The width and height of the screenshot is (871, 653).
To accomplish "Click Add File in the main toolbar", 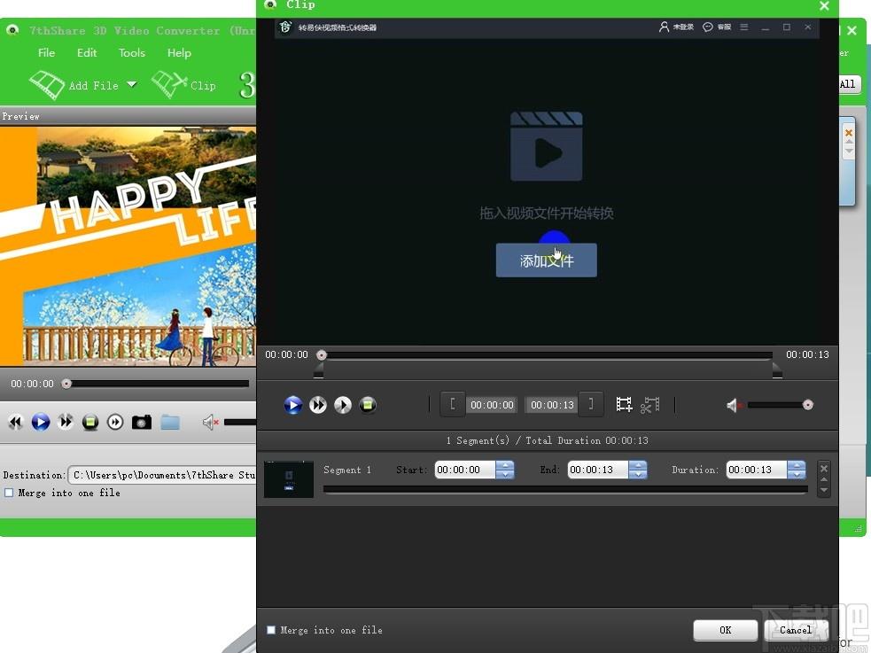I will (74, 85).
